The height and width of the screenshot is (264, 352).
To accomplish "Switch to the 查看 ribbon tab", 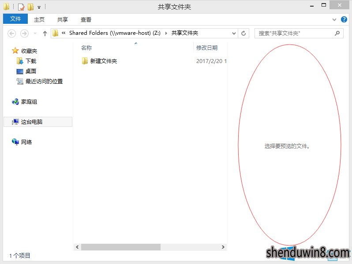I will coord(86,20).
